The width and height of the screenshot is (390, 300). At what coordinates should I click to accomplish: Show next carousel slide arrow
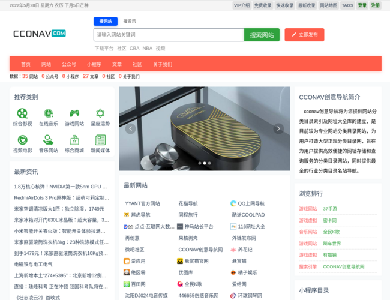click(278, 128)
